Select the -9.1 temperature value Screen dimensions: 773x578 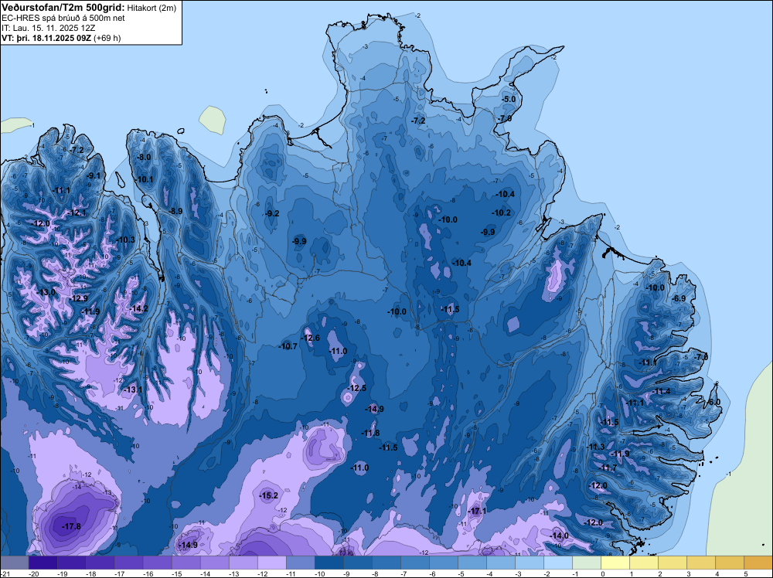(x=94, y=175)
